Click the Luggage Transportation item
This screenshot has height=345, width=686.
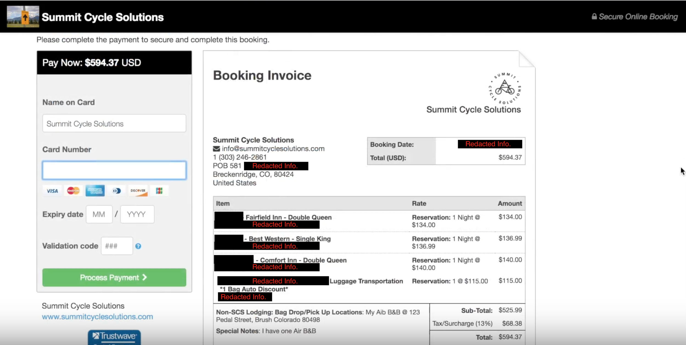pyautogui.click(x=366, y=281)
